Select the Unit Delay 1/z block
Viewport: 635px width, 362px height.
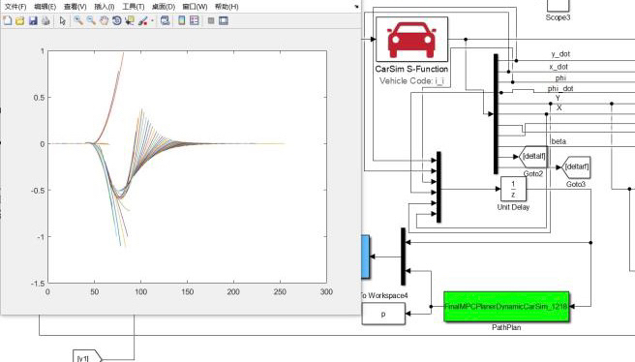coord(513,189)
